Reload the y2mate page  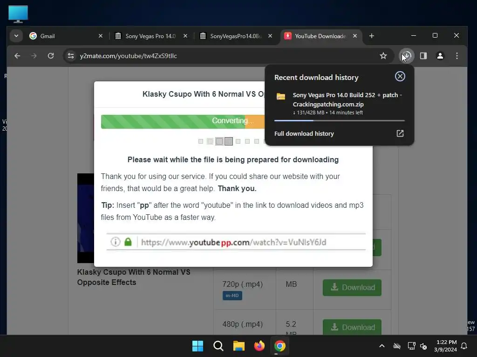click(51, 56)
